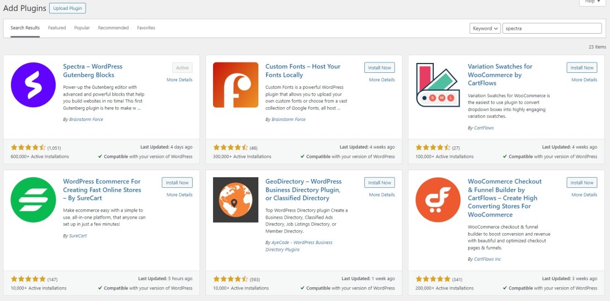Screen dimensions: 610x301
Task: Click the Custom Fonts plugin icon
Action: (x=236, y=85)
